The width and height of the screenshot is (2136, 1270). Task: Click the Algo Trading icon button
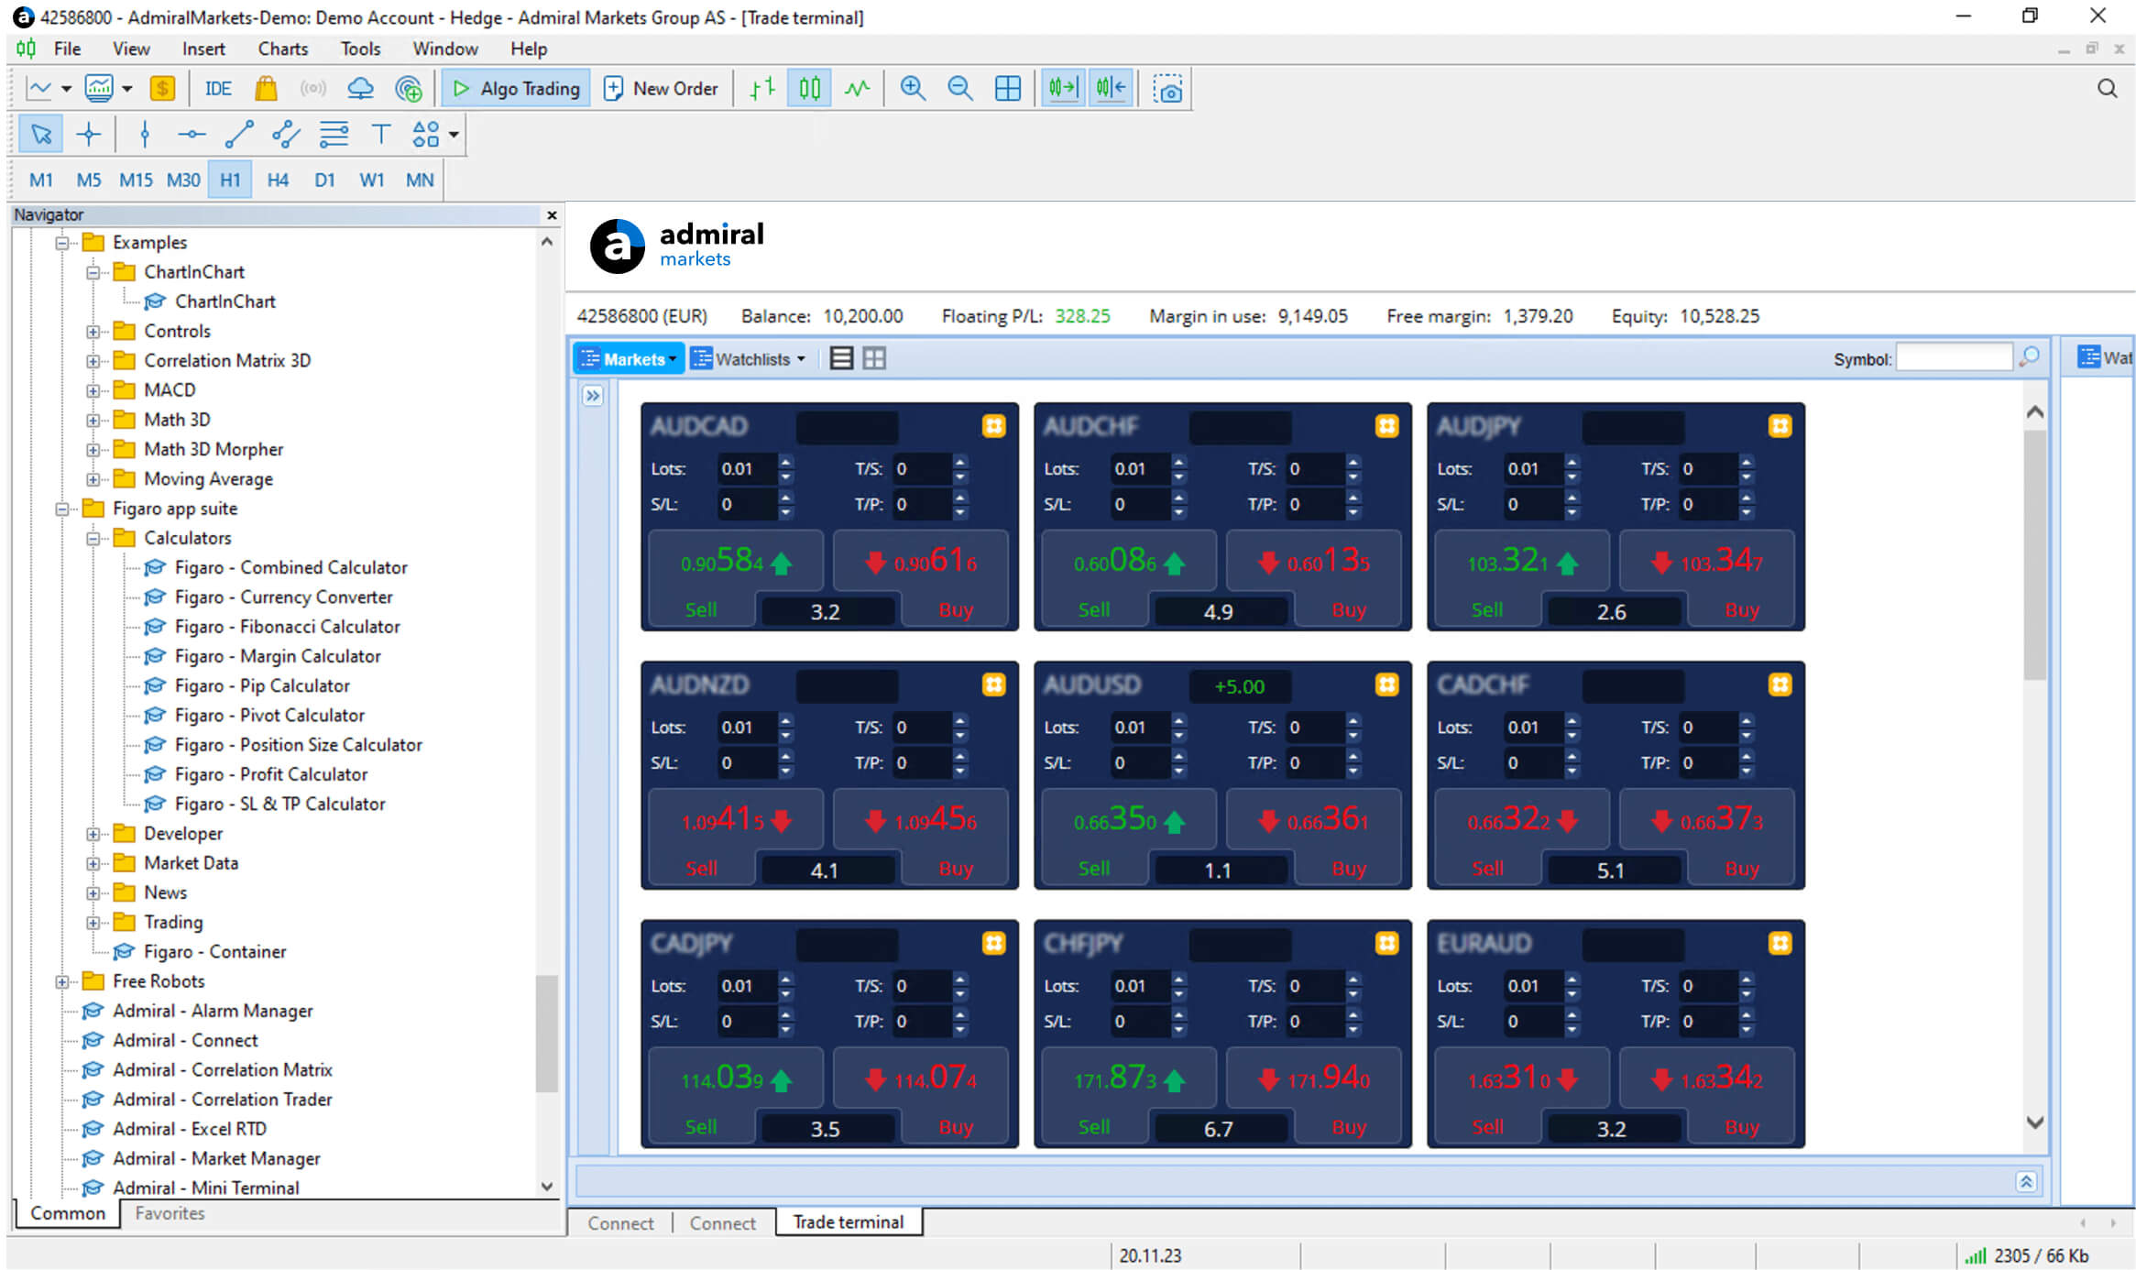point(514,88)
